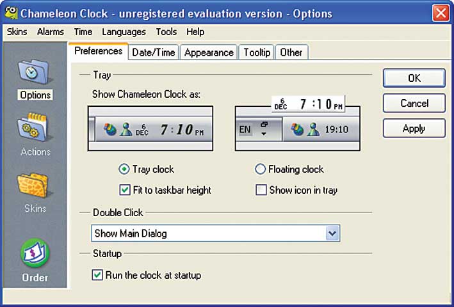Open the Options folder icon in sidebar
The width and height of the screenshot is (454, 307).
coord(33,72)
